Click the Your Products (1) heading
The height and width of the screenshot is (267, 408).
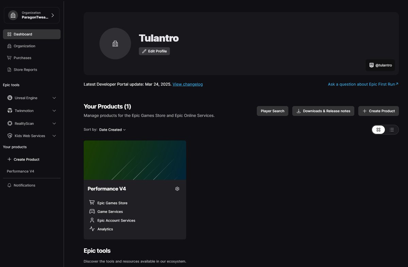coord(107,106)
